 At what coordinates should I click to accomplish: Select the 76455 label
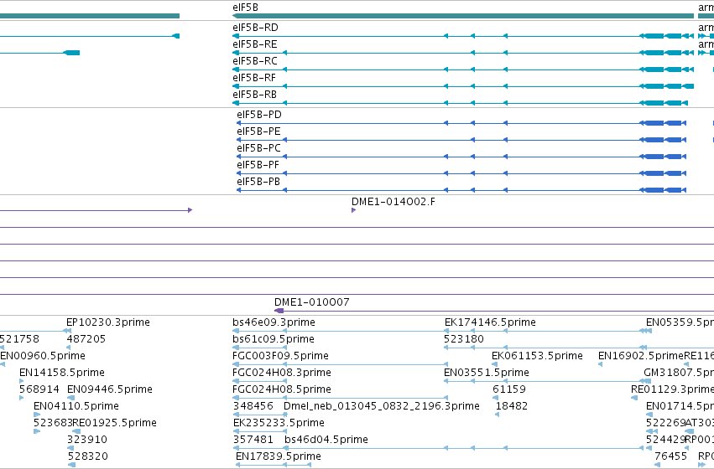click(x=670, y=456)
